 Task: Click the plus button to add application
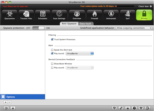click(x=6, y=102)
